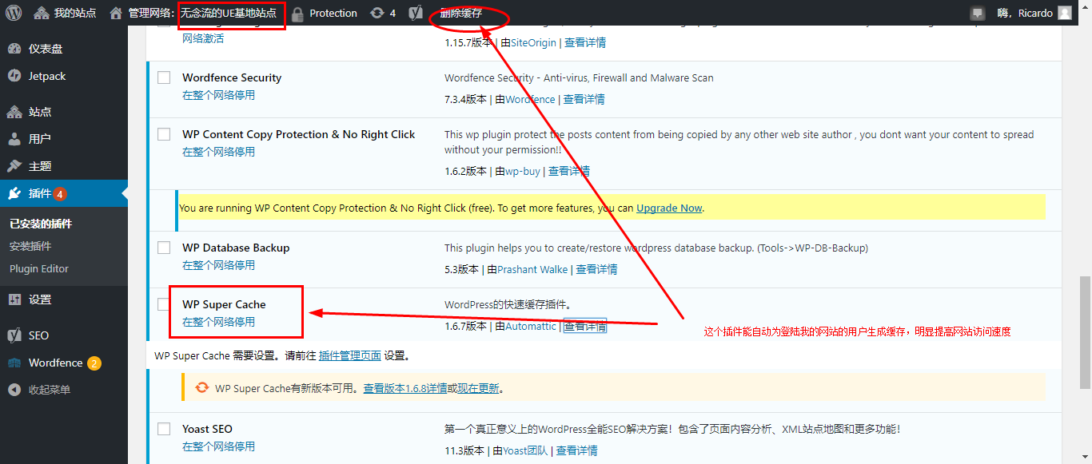The image size is (1092, 464).
Task: Click 已安装的插件 submenu item
Action: point(41,224)
